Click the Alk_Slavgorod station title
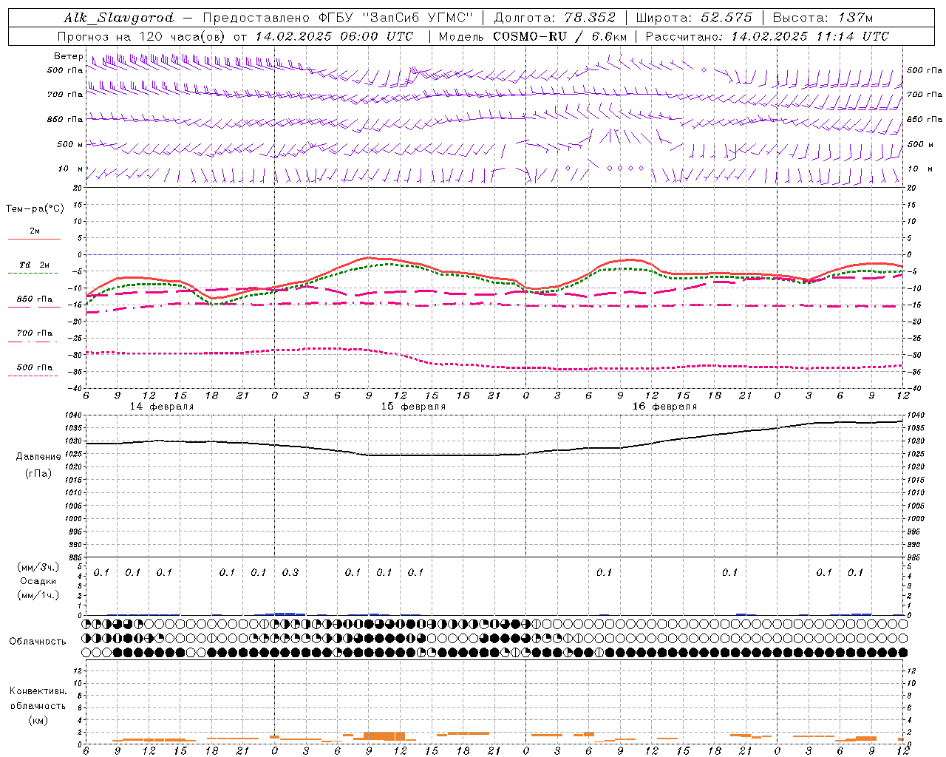This screenshot has width=946, height=757. pos(119,18)
